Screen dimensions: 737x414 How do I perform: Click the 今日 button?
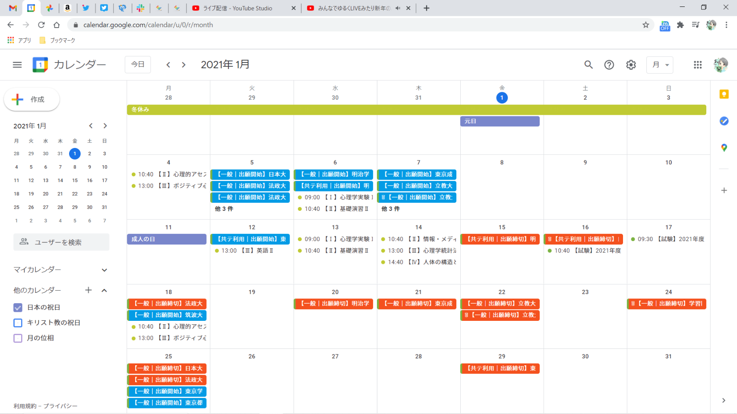click(x=138, y=65)
